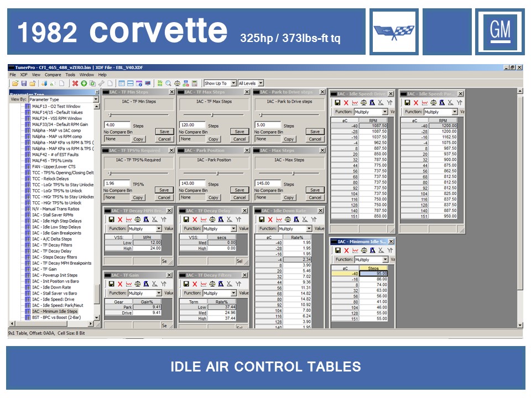
Task: Click Save in the IAC - TF Min Steps window
Action: (165, 132)
